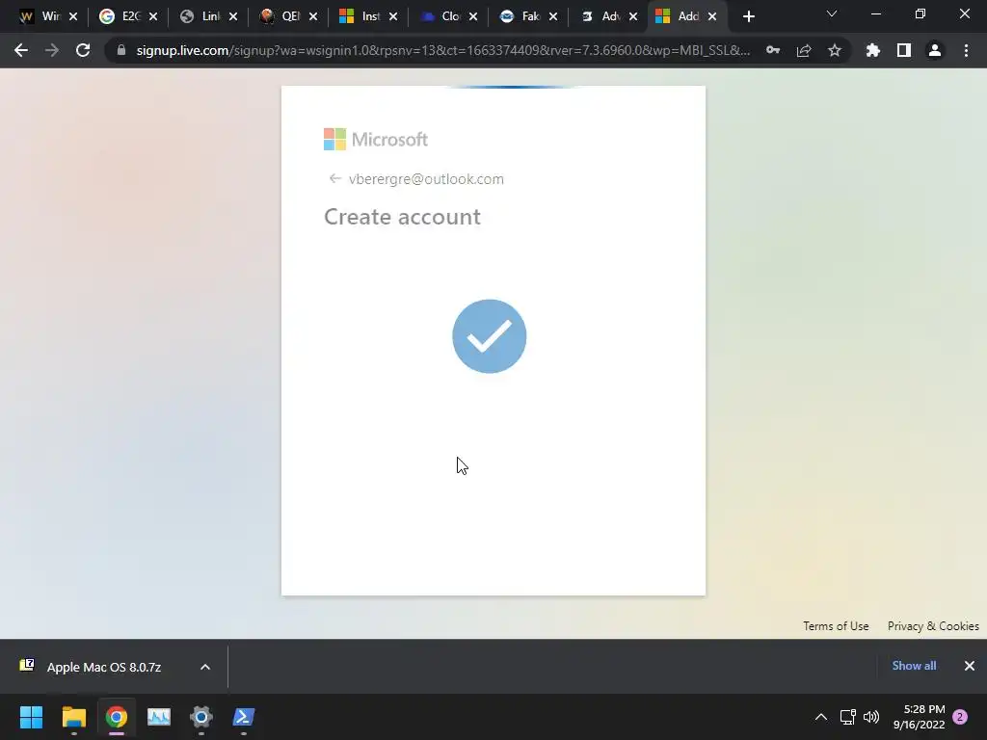This screenshot has height=740, width=987.
Task: Open the Terms of Use link
Action: pyautogui.click(x=836, y=626)
